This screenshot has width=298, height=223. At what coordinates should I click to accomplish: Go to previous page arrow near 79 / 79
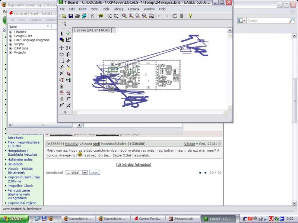(205, 173)
